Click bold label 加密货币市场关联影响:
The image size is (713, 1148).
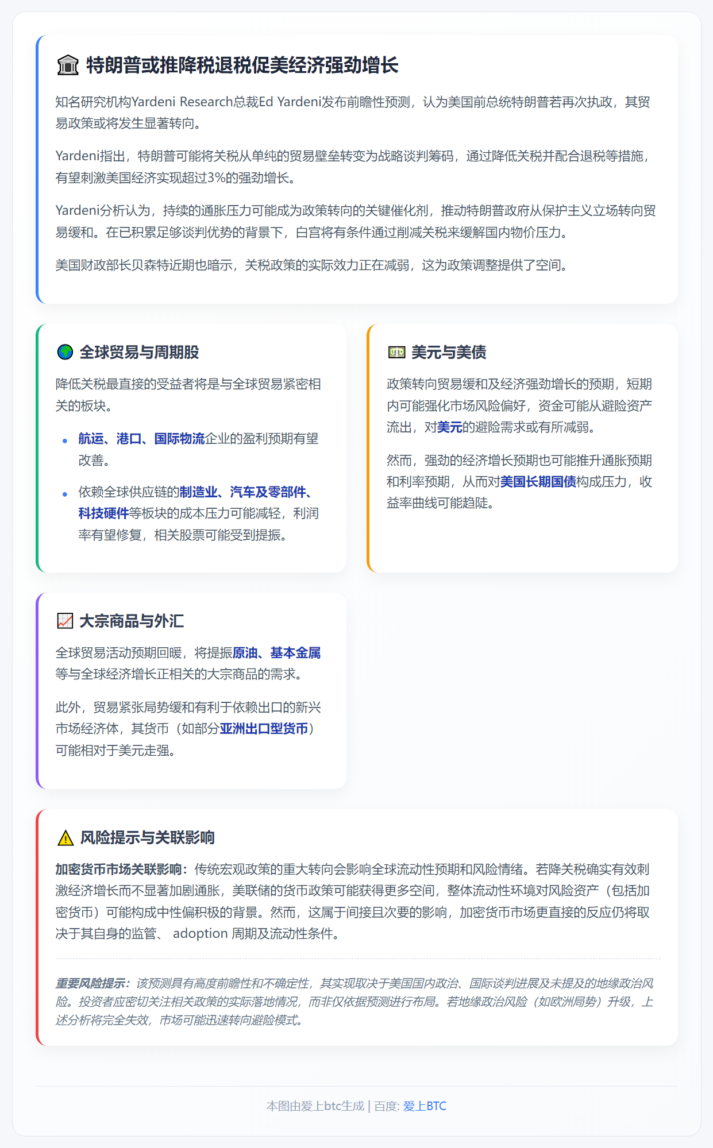tap(122, 869)
